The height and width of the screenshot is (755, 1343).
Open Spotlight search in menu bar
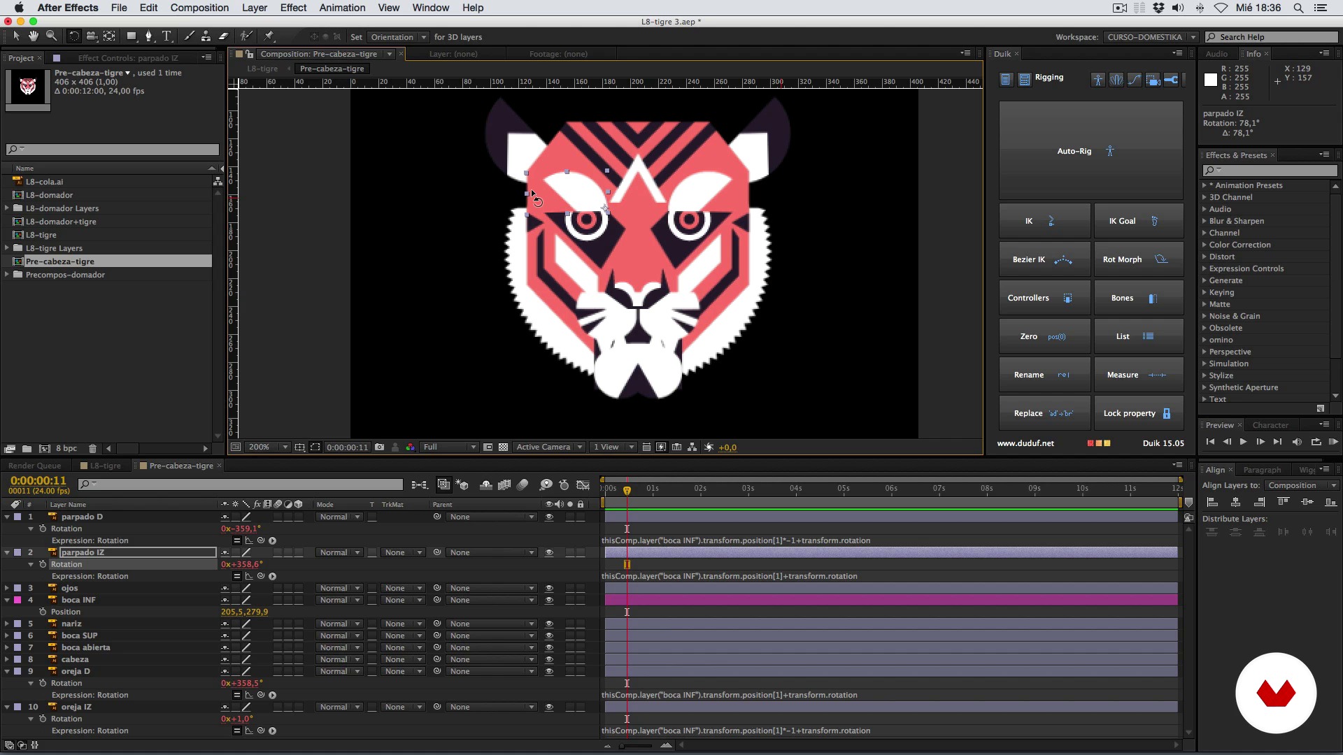point(1298,8)
